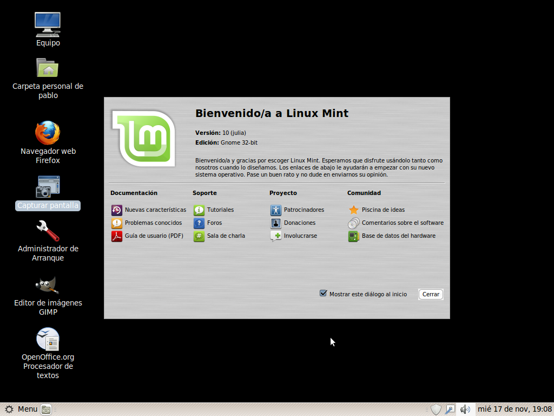
Task: Uncheck Mostrar este diálogo al inicio
Action: coord(323,293)
